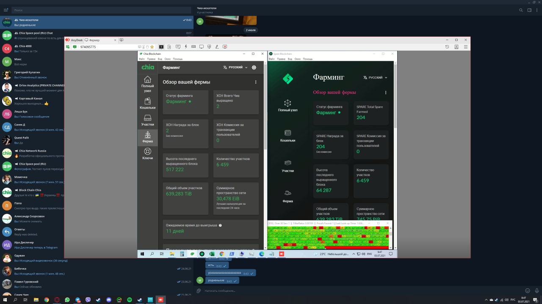Open emoji picker in Telegram
542x304 pixels.
(x=528, y=290)
